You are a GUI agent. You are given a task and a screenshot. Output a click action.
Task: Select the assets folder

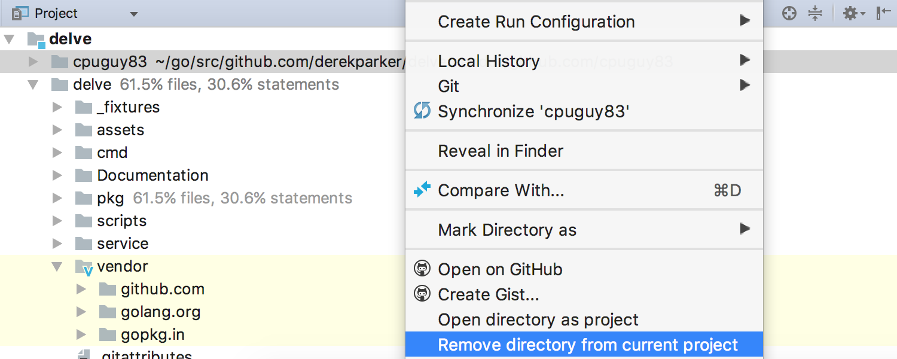point(120,130)
